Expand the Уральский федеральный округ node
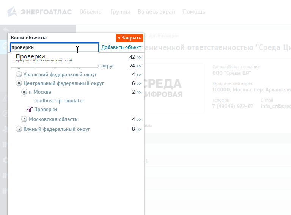 tap(19, 75)
